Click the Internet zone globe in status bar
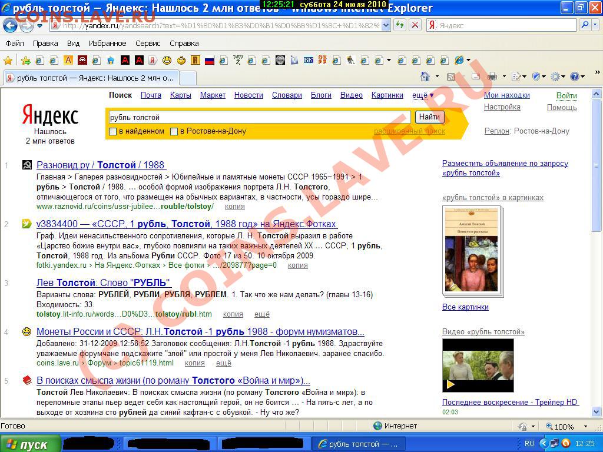This screenshot has height=452, width=603. pyautogui.click(x=377, y=426)
